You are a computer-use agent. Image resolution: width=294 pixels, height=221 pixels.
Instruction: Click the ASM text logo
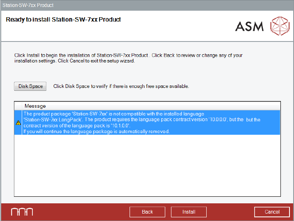coord(249,27)
